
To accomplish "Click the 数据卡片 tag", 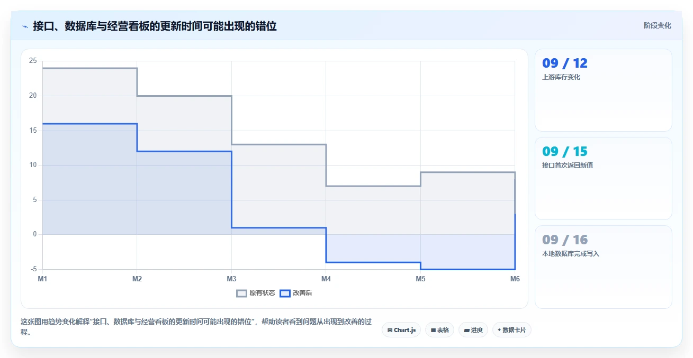I will [511, 330].
